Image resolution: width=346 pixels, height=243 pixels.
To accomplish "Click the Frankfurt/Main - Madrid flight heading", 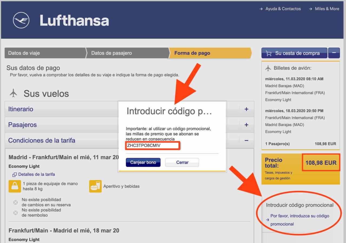I will click(x=64, y=231).
